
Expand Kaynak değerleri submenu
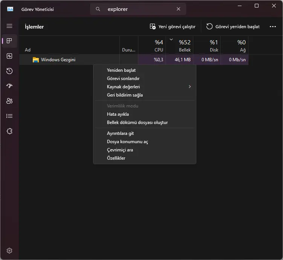(145, 87)
